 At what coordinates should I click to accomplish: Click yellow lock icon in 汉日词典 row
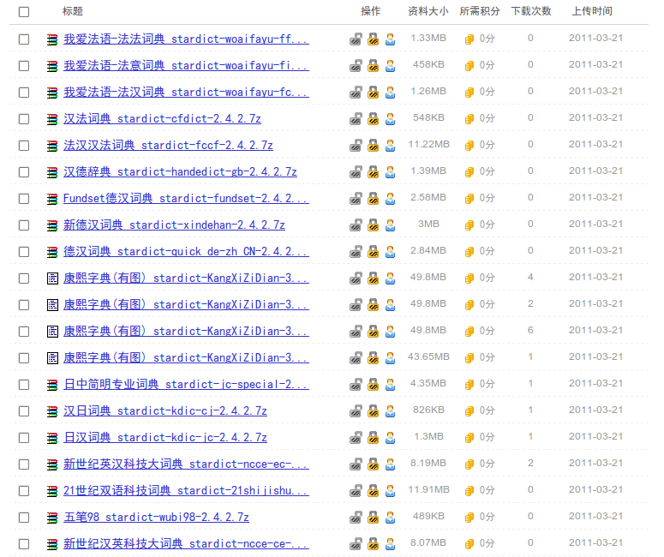pos(373,411)
